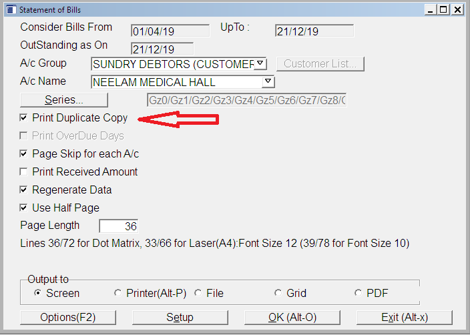
Task: Choose Grid as output destination
Action: (278, 293)
